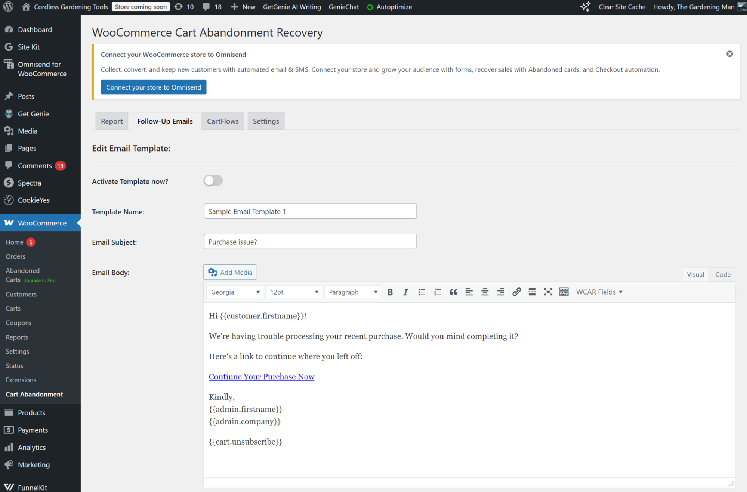Enable fullscreen editor mode
This screenshot has width=747, height=492.
(x=548, y=292)
